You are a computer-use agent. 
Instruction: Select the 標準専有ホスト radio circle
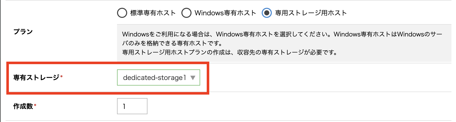(x=122, y=13)
